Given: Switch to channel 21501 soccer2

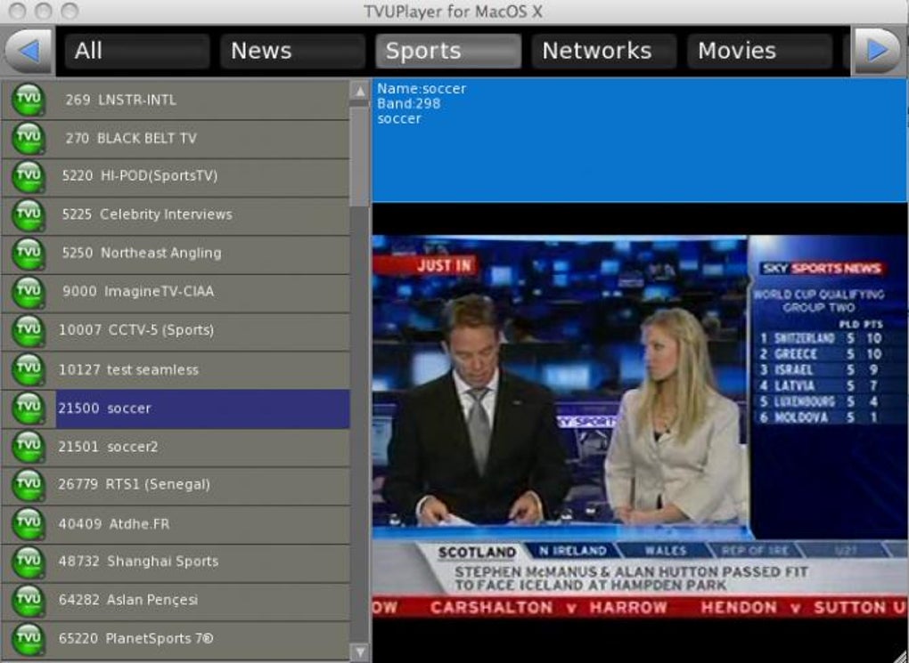Looking at the screenshot, I should [x=176, y=447].
